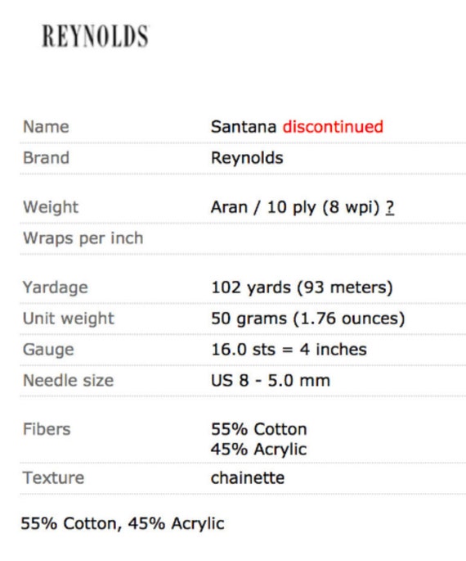Select the yarn name Santana

click(x=244, y=127)
